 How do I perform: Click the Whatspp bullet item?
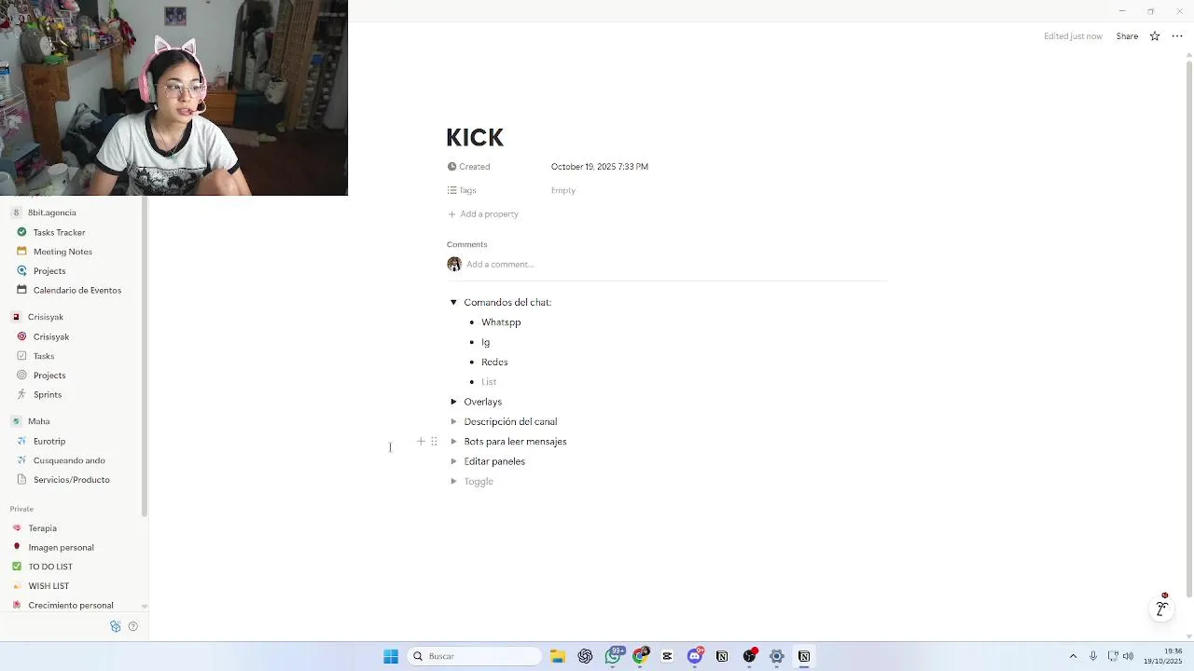501,322
